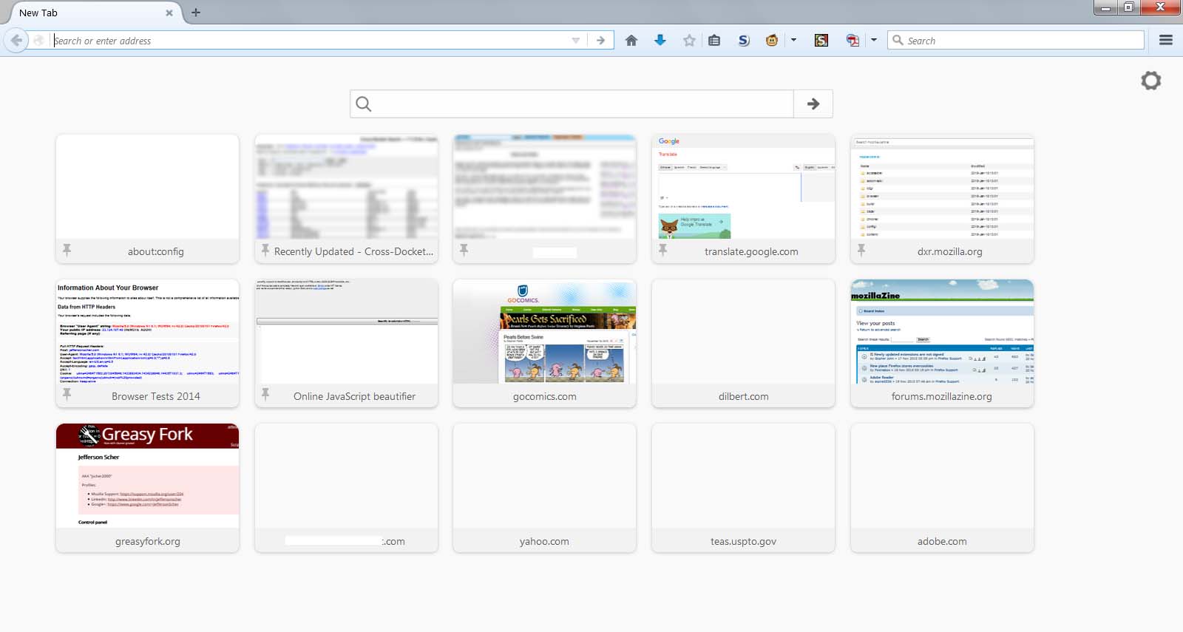The width and height of the screenshot is (1183, 632).
Task: Click the magnifier icon in the toolbar search box
Action: [x=898, y=41]
